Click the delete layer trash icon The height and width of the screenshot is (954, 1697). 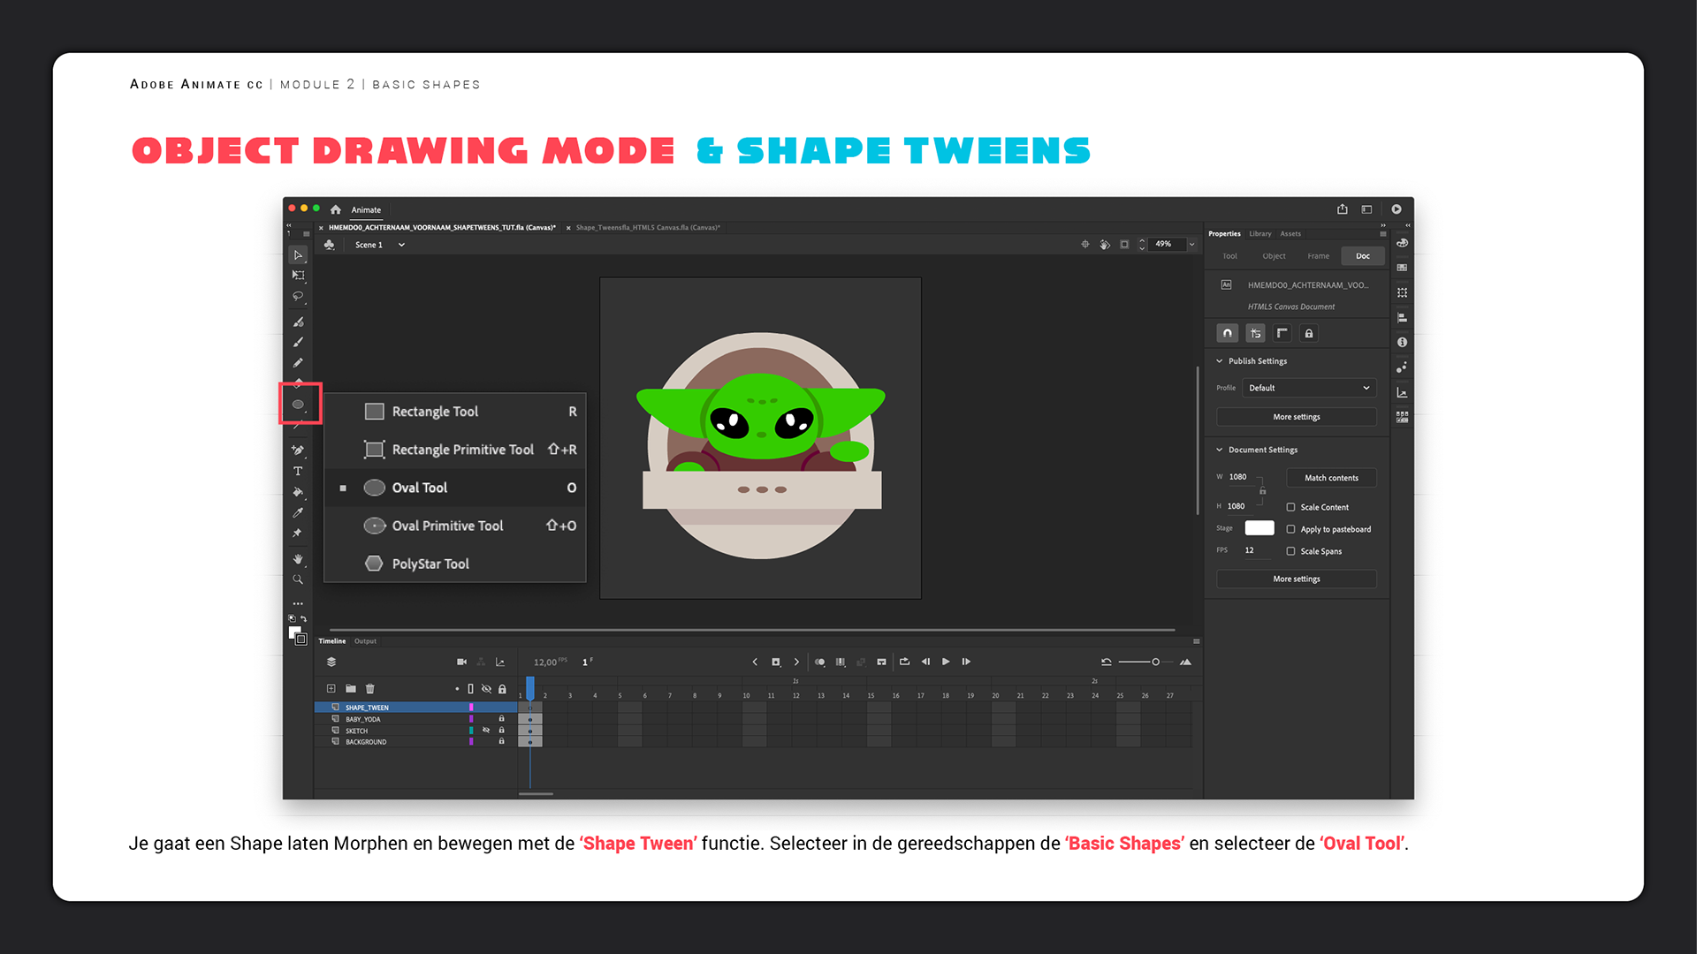click(x=370, y=689)
